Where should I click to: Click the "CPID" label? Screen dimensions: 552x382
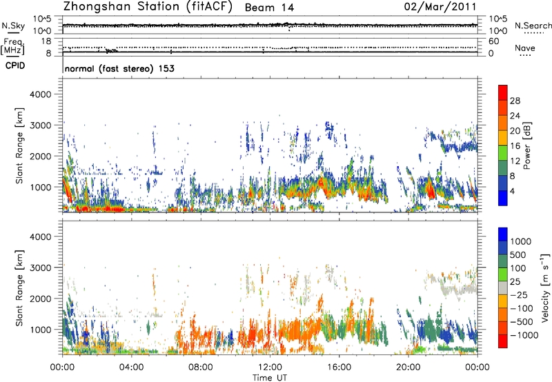[15, 66]
